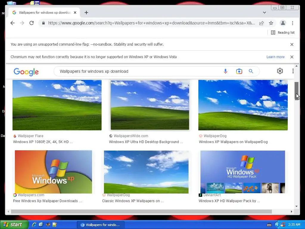This screenshot has width=305, height=229.
Task: Click the Wallpaper Flare source label
Action: [x=31, y=136]
